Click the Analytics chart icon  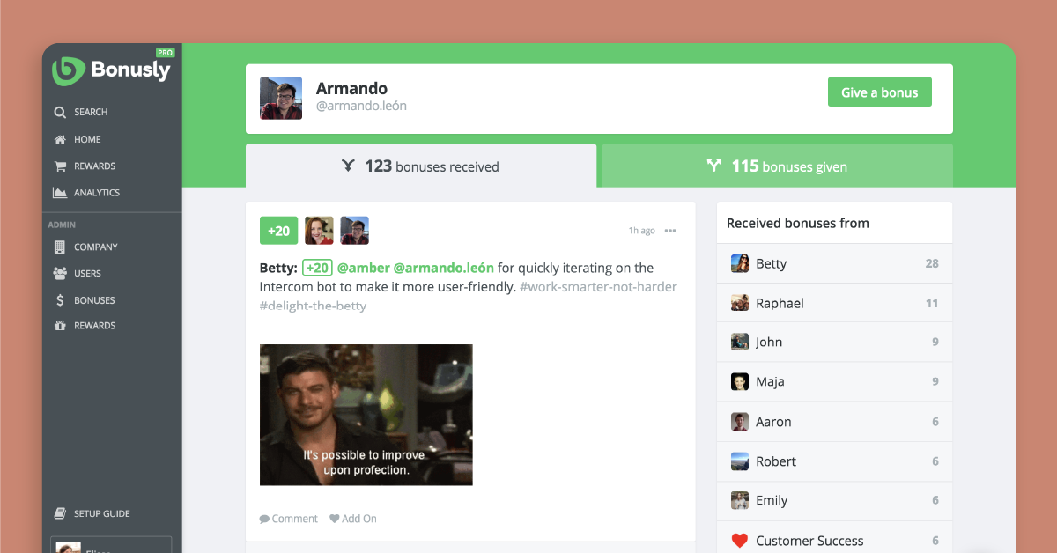[60, 193]
